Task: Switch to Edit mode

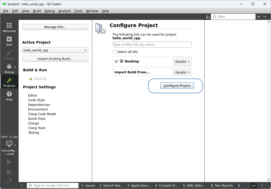Action: [9, 41]
